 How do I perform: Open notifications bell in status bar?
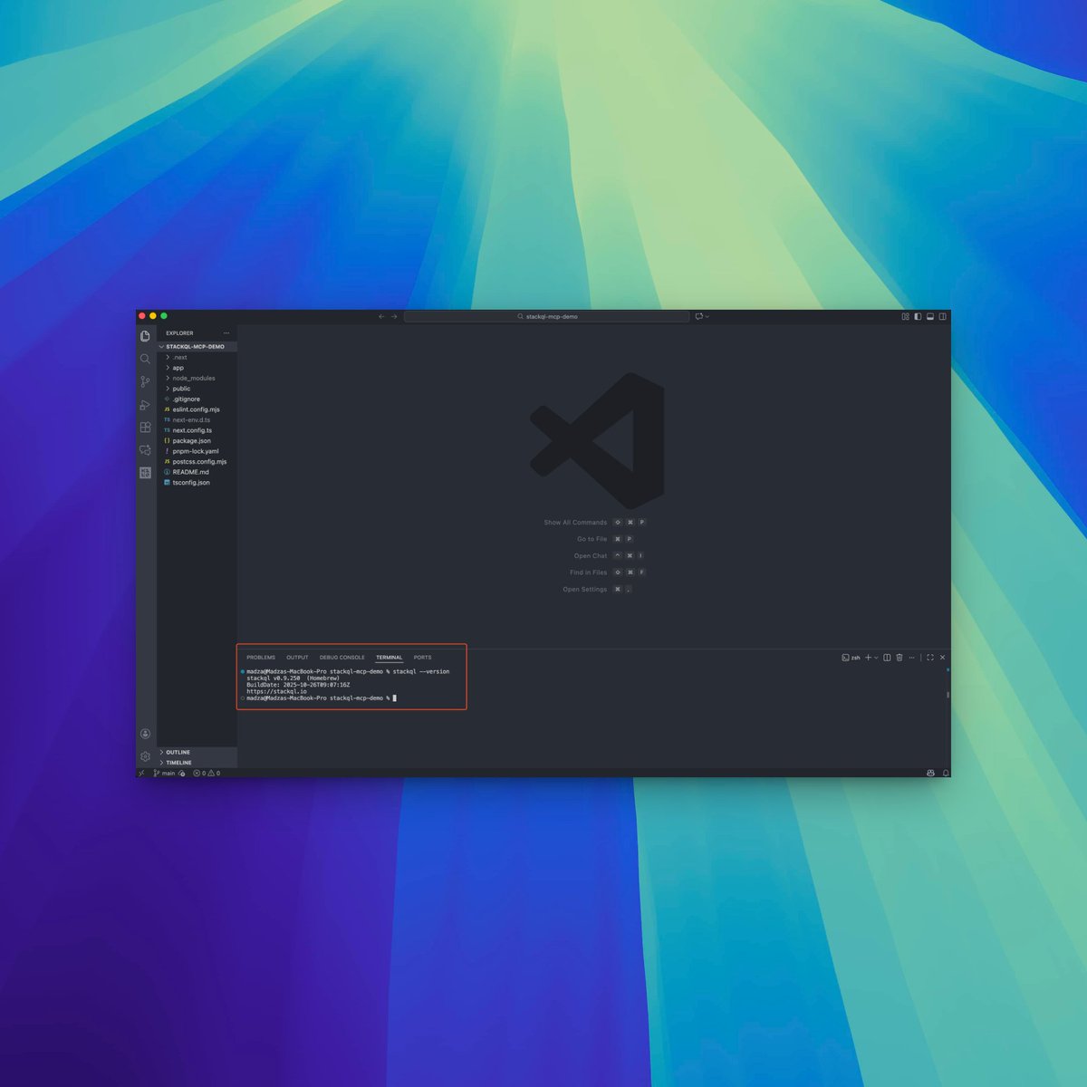click(x=946, y=774)
